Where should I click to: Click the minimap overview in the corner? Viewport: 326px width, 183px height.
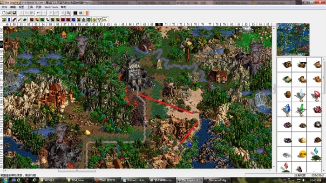293,39
